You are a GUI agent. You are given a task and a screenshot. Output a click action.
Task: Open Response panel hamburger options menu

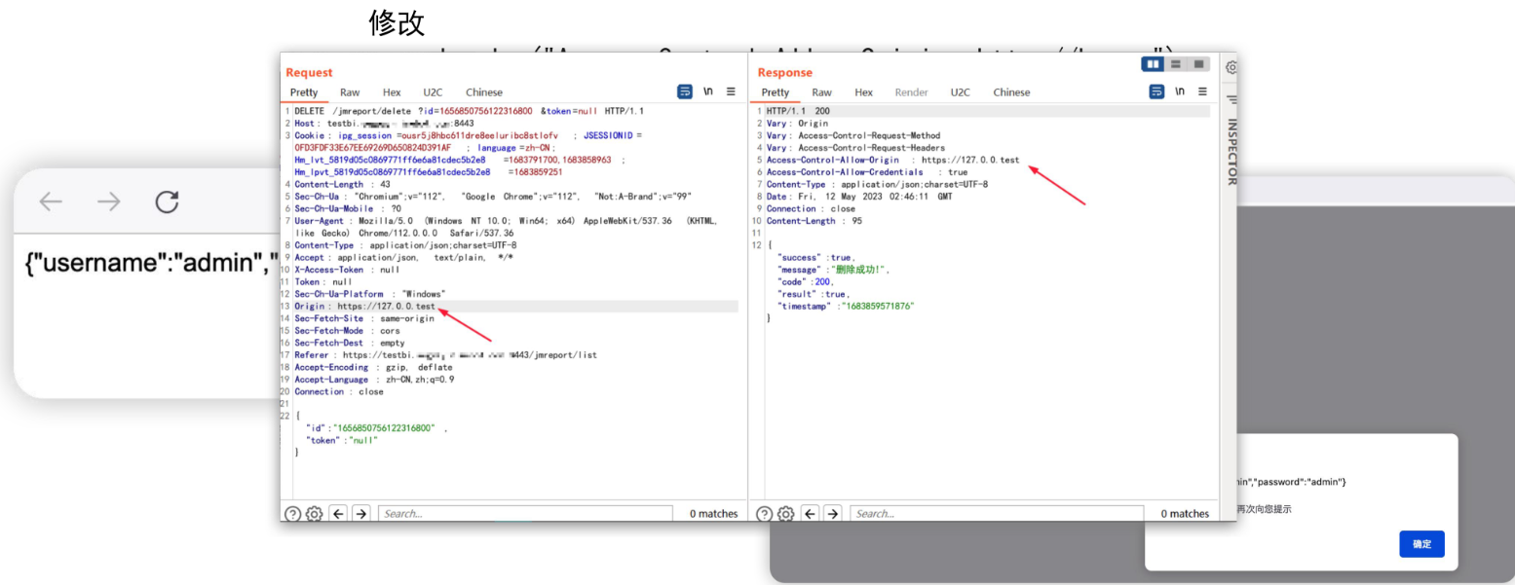click(x=1202, y=91)
